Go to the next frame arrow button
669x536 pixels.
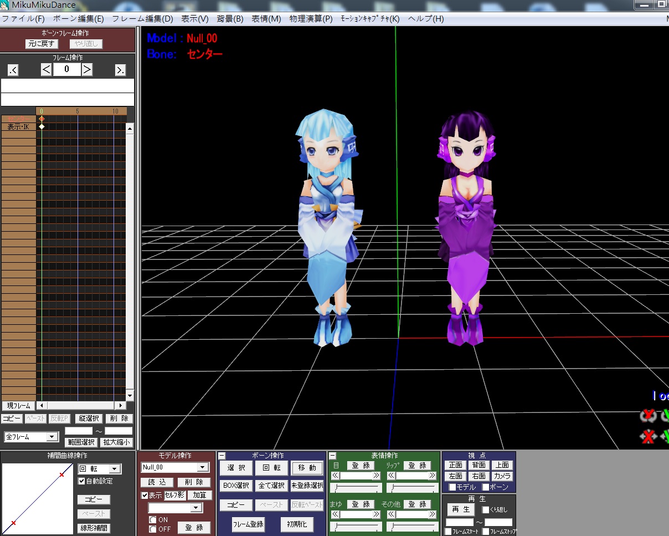tap(87, 69)
